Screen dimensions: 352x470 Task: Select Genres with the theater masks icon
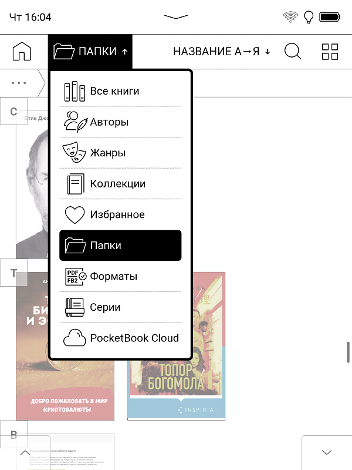point(120,153)
